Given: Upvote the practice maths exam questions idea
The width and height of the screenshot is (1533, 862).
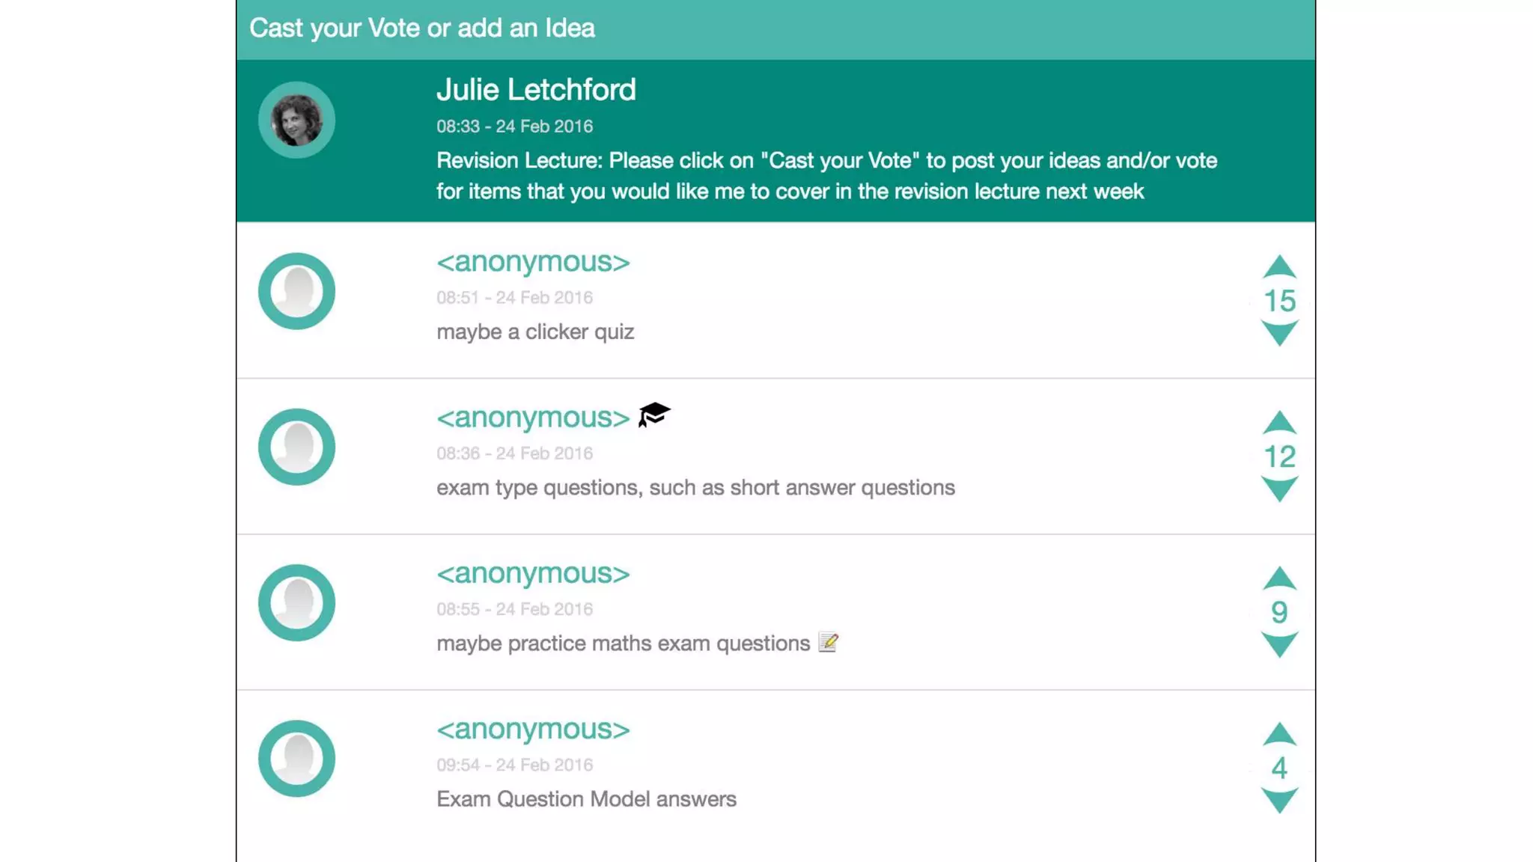Looking at the screenshot, I should 1279,578.
